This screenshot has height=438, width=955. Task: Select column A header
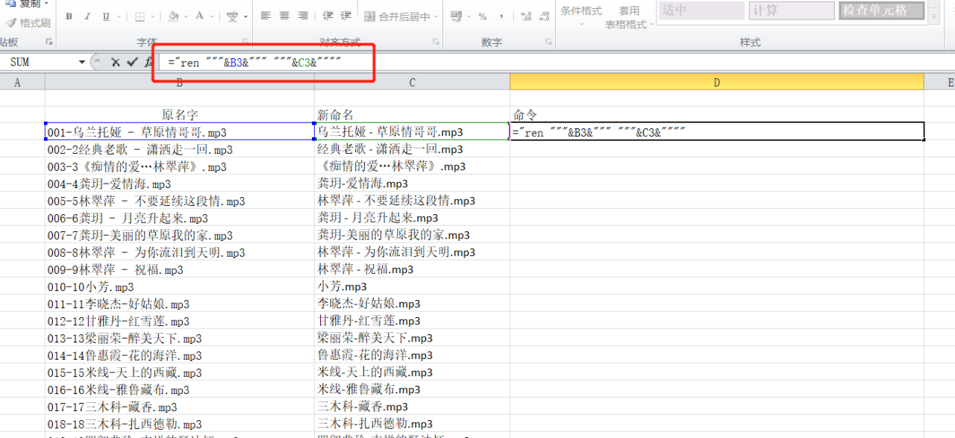(x=17, y=82)
